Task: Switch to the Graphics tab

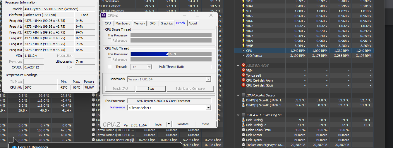Action: 167,23
